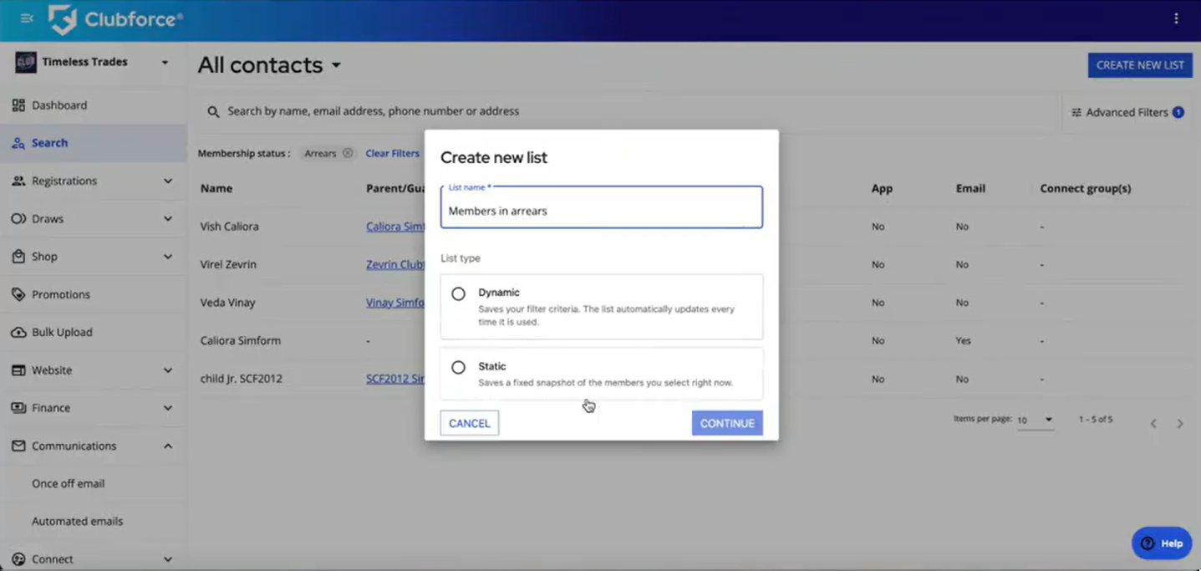Click the List name input field
The image size is (1201, 571).
pos(601,211)
